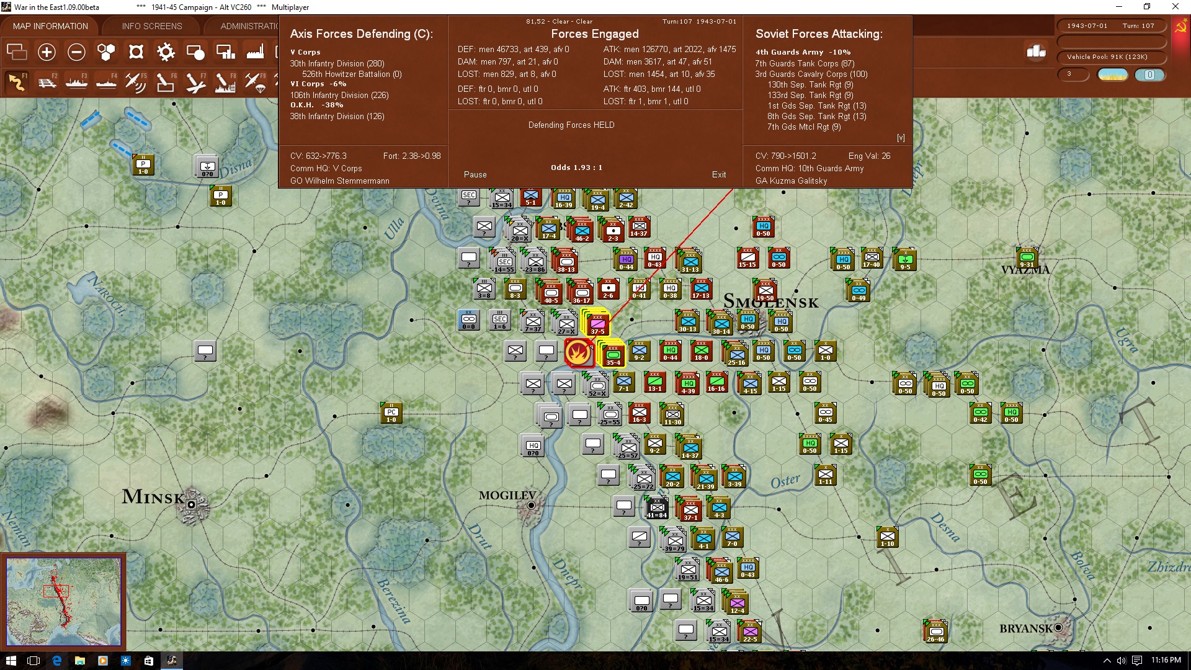Click the 30th Infantry Division entry

pyautogui.click(x=337, y=64)
